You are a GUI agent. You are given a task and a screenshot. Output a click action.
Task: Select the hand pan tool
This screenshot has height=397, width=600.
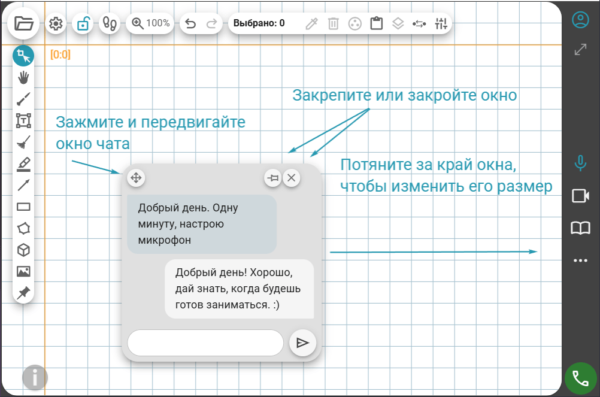23,78
